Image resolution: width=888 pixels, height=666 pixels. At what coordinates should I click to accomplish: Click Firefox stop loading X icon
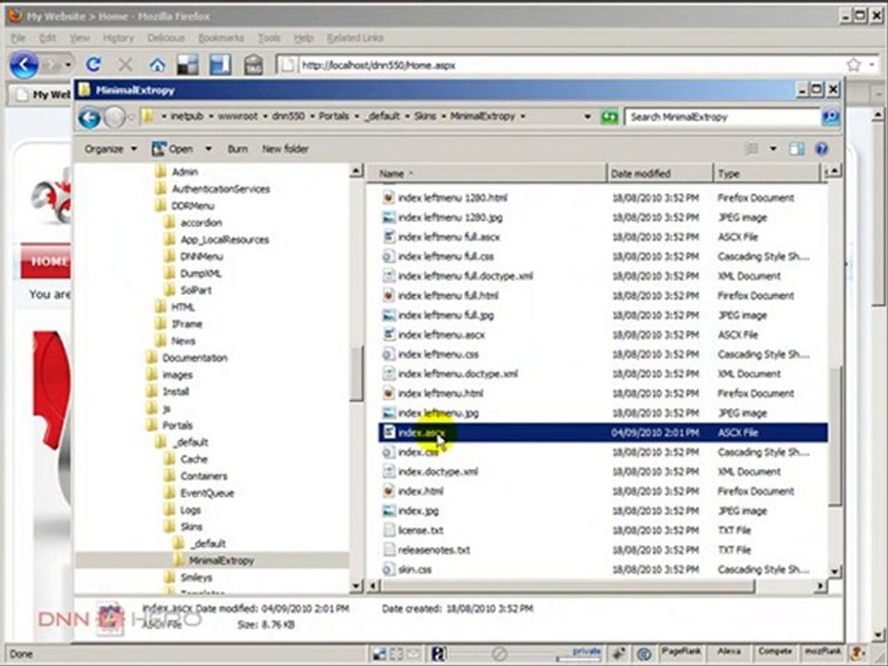125,65
